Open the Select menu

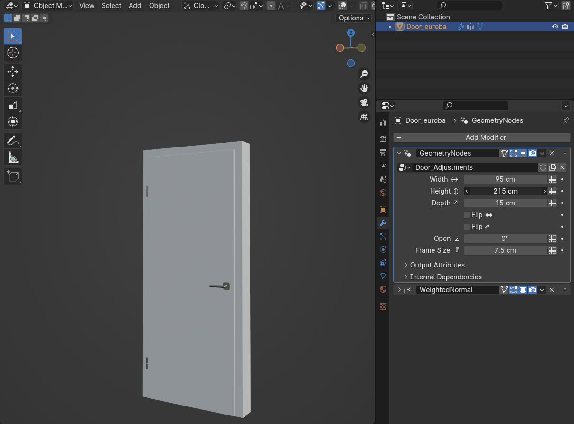click(x=112, y=6)
